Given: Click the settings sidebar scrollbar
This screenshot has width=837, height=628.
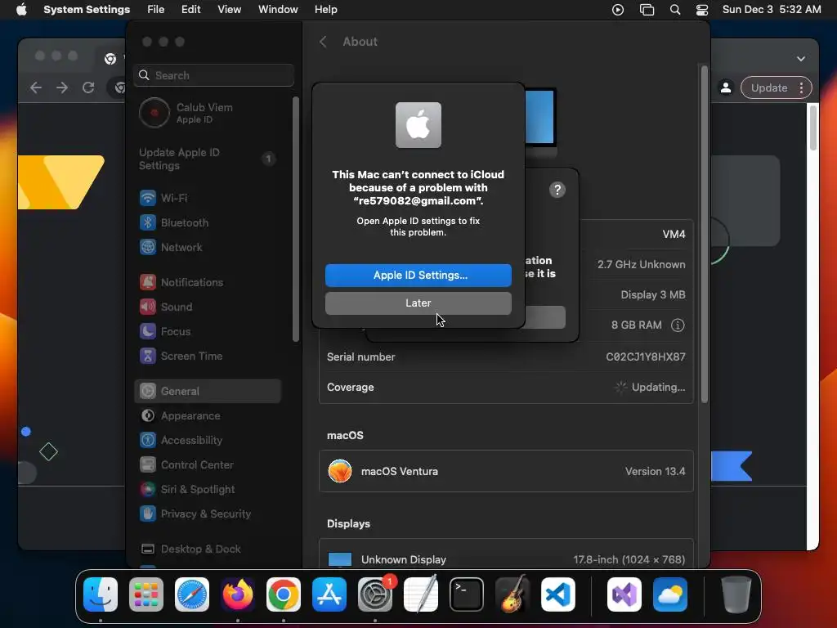Looking at the screenshot, I should tap(296, 219).
